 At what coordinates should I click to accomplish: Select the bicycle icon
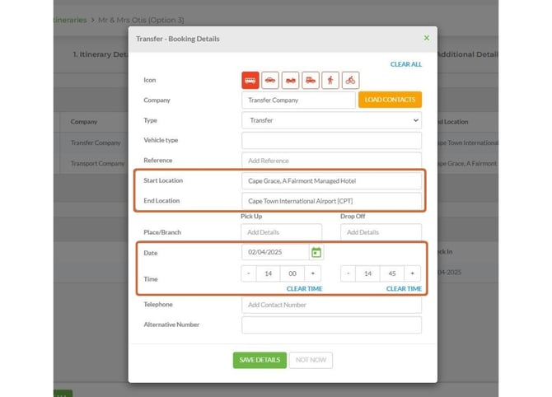[350, 80]
